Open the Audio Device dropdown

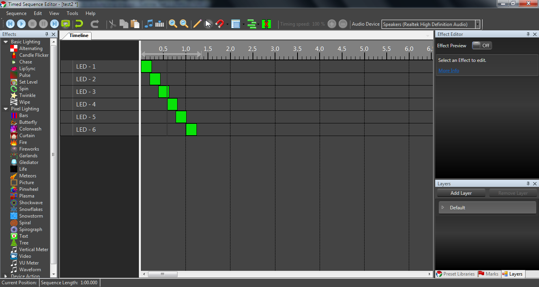(477, 24)
